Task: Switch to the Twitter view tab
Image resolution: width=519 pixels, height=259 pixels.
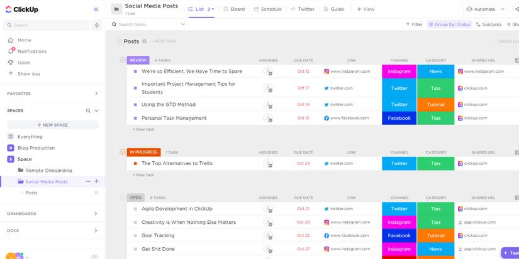Action: [303, 9]
